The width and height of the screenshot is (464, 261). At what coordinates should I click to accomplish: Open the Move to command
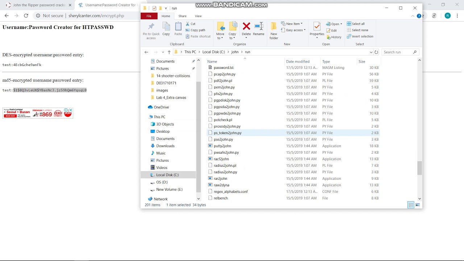220,31
